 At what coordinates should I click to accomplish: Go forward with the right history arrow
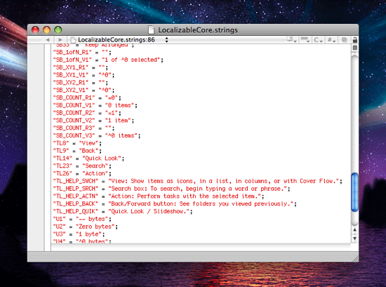click(60, 39)
